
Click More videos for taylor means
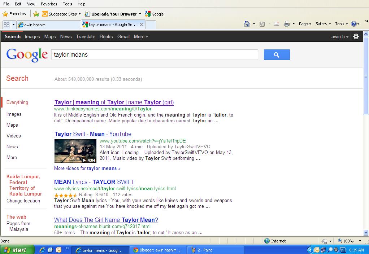click(x=87, y=168)
